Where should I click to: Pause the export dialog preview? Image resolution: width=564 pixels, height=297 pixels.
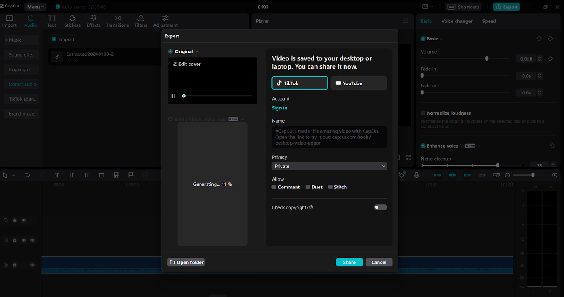(x=173, y=96)
